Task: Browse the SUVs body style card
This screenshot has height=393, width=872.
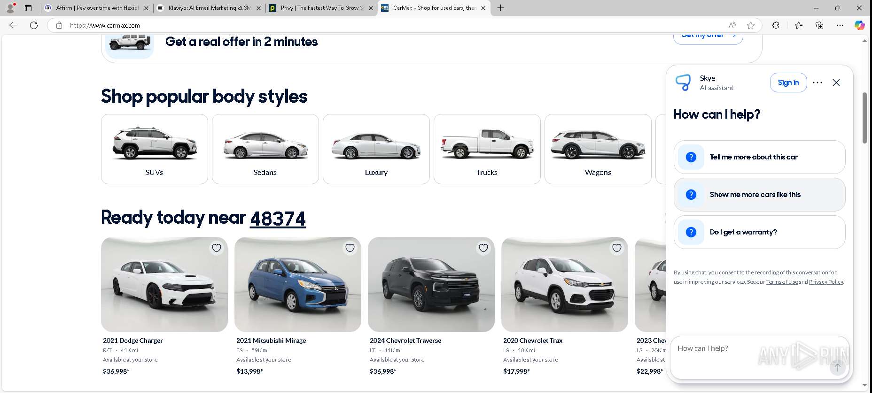Action: click(155, 149)
